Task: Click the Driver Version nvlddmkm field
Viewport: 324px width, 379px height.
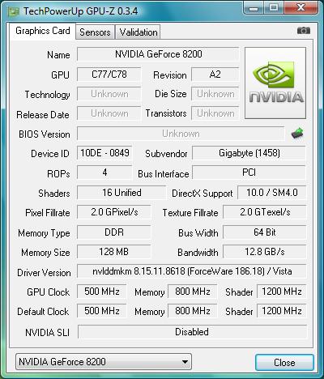Action: click(192, 271)
